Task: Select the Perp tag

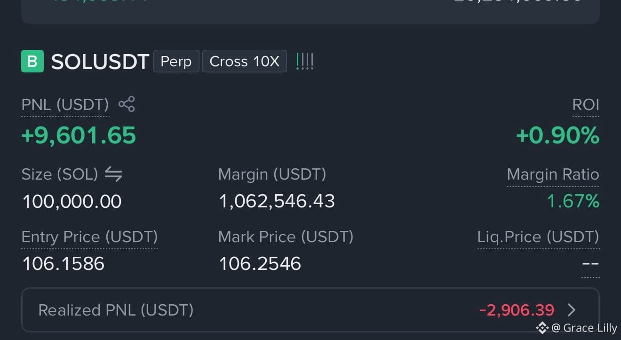Action: pyautogui.click(x=176, y=61)
